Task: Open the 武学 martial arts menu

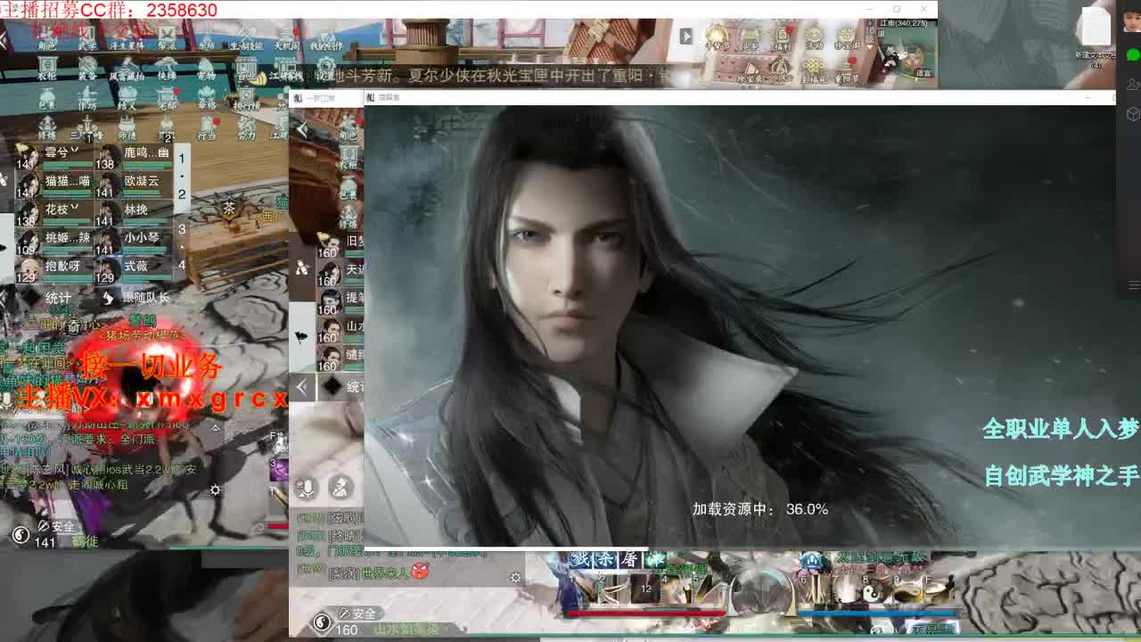Action: (87, 37)
